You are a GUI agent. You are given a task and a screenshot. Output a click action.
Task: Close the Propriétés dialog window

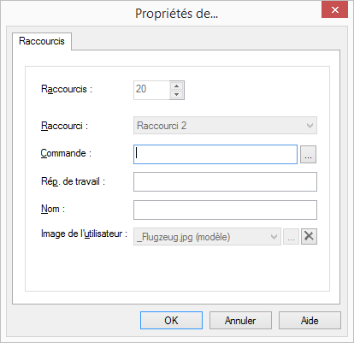335,10
